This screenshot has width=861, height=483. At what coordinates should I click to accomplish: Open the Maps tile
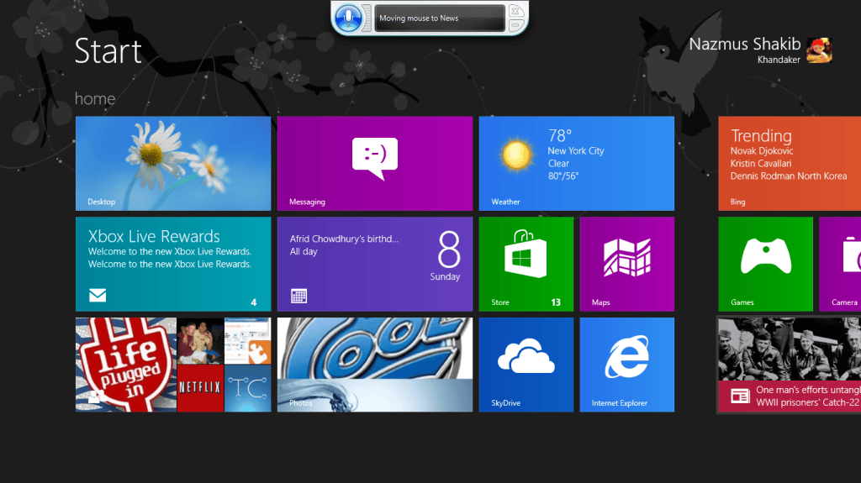tap(627, 264)
